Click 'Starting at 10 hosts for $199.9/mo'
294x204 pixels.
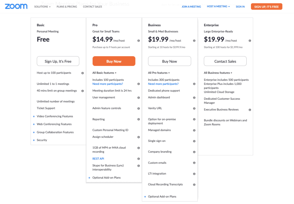click(x=167, y=47)
